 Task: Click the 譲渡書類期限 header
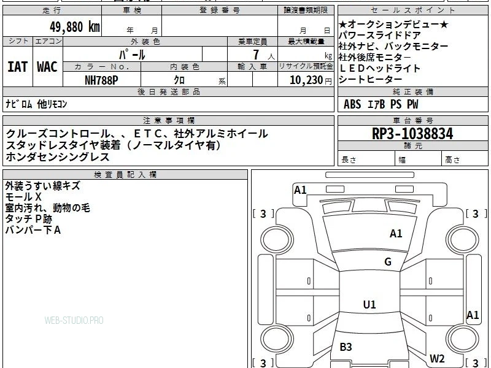click(306, 10)
